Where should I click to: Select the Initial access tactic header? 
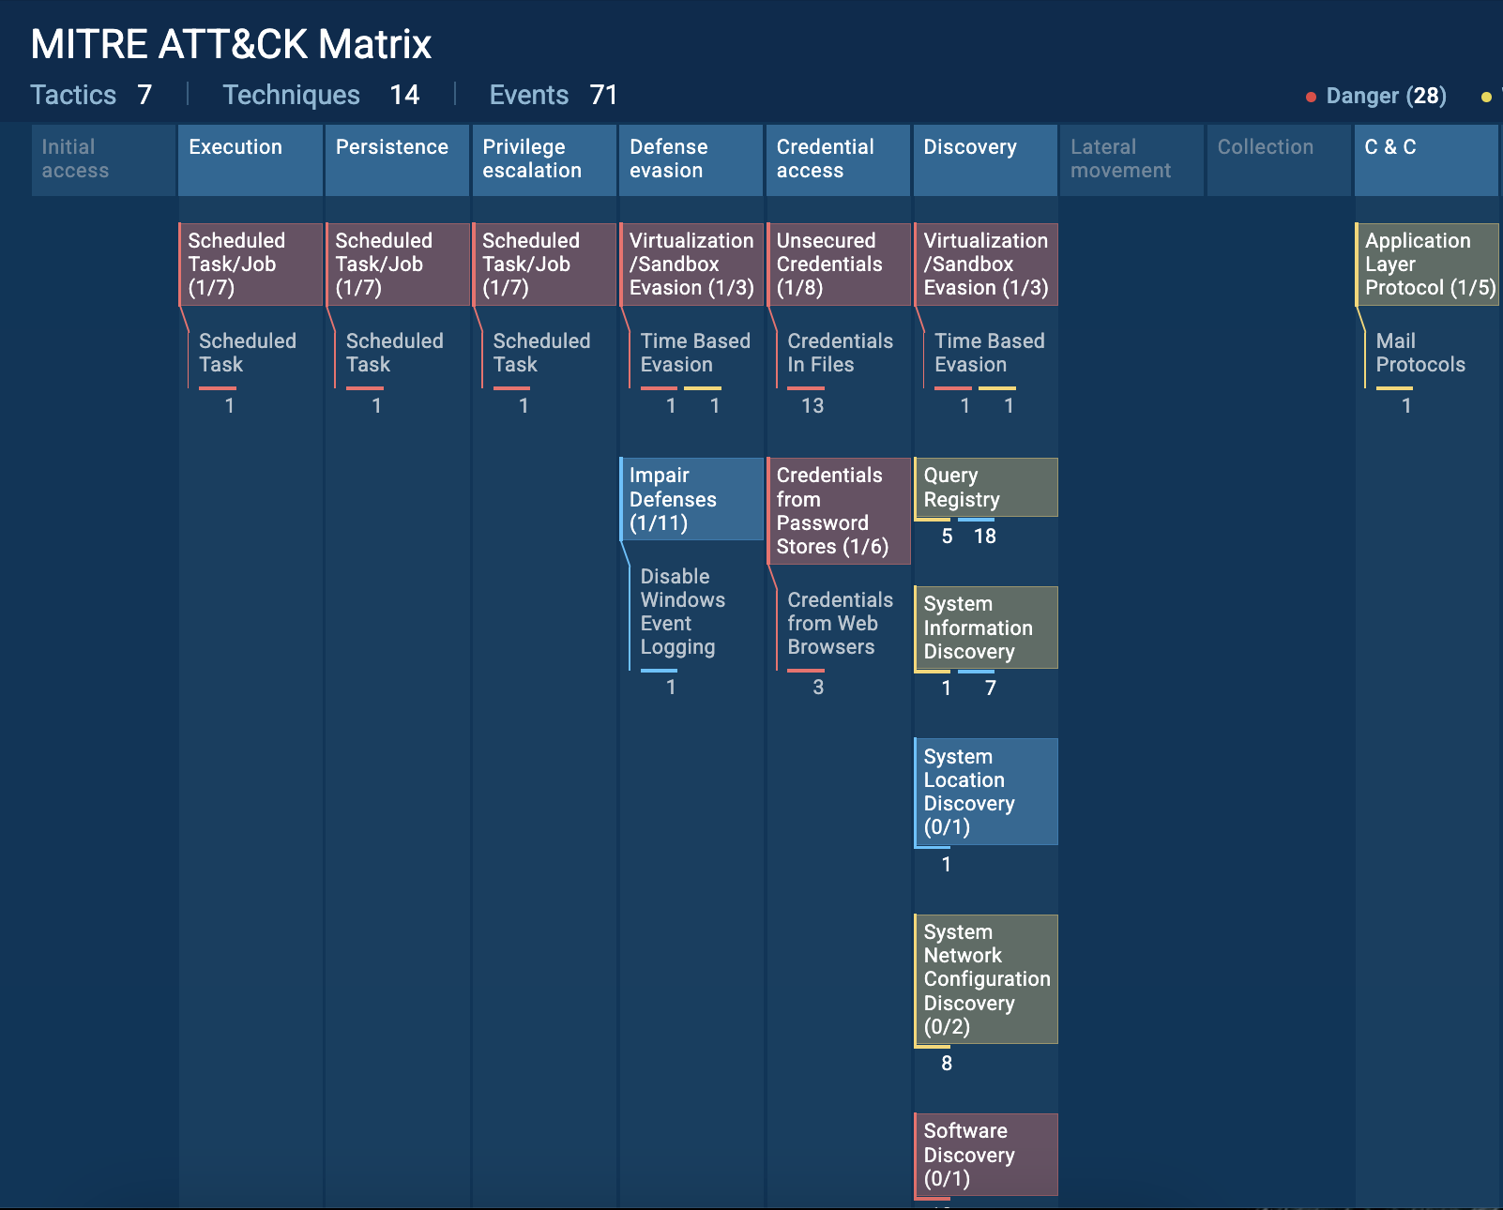[103, 159]
